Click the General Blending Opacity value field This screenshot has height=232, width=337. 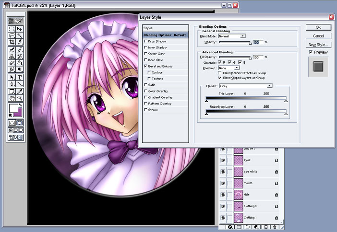258,42
